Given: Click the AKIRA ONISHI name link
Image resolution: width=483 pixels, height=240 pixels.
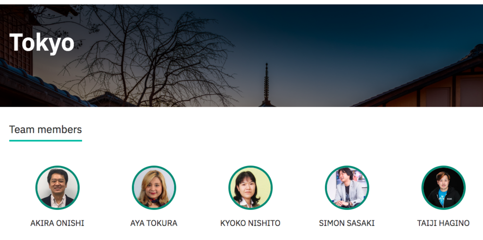Looking at the screenshot, I should (x=57, y=223).
